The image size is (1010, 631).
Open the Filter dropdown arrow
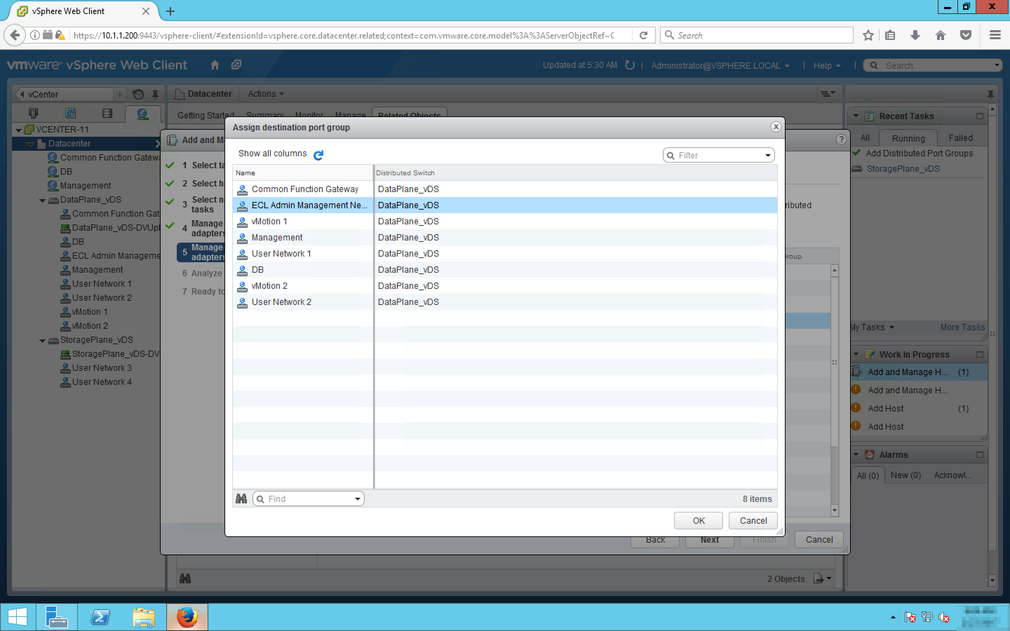[768, 156]
